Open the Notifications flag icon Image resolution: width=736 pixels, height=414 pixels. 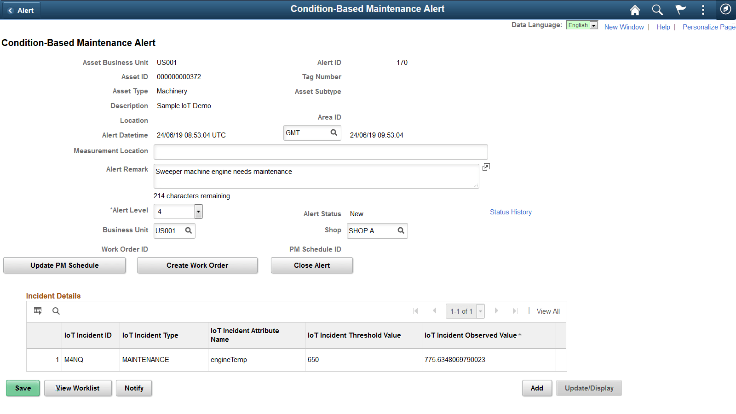click(x=680, y=10)
